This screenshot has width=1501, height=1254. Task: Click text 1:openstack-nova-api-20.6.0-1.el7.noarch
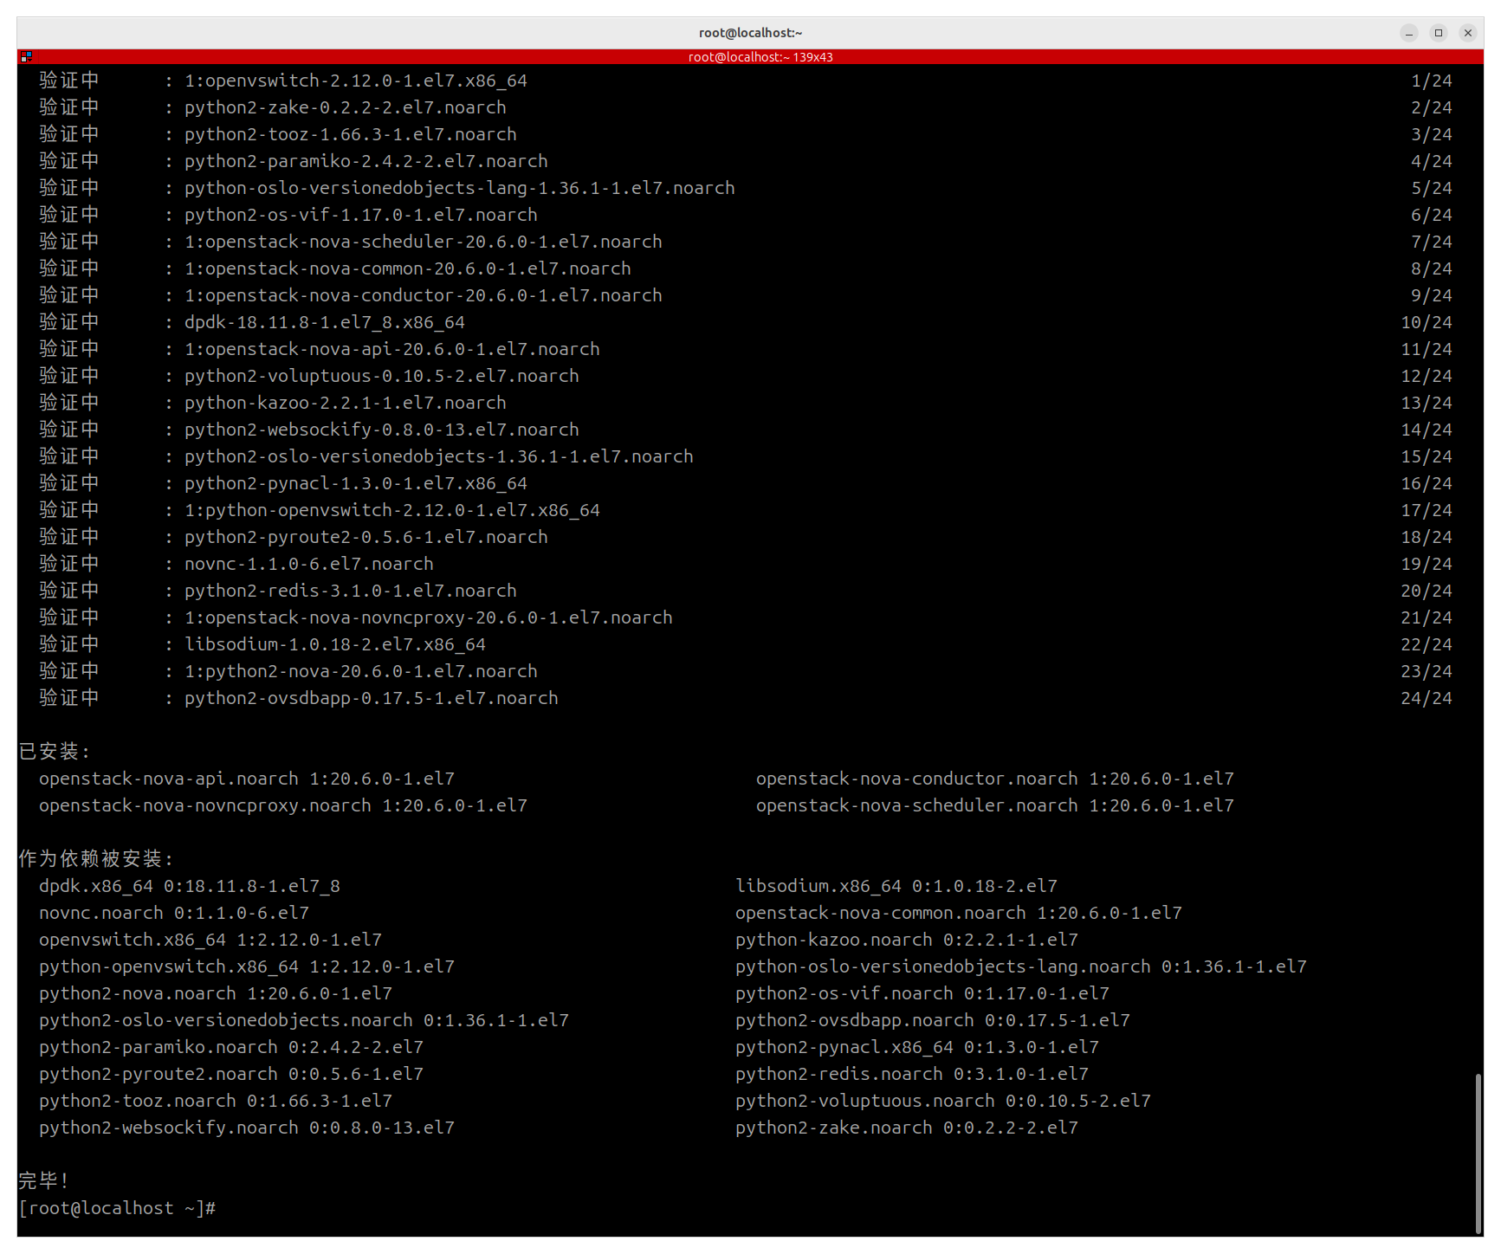click(x=392, y=349)
